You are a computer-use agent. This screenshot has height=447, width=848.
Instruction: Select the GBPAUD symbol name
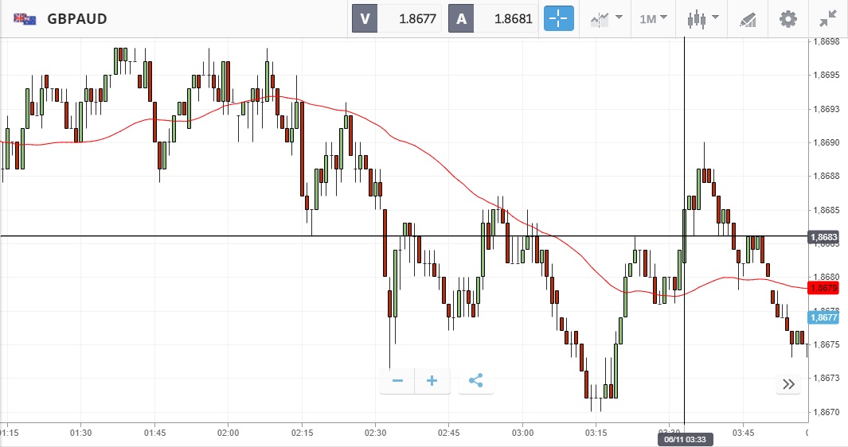77,19
